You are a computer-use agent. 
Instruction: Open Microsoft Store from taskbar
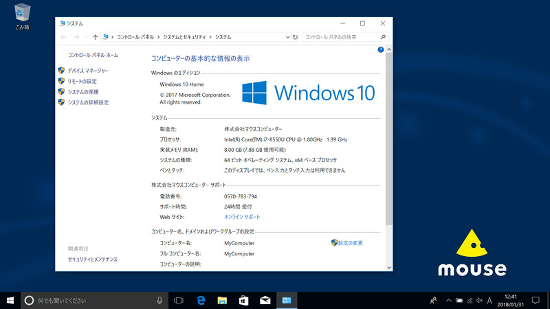tap(244, 301)
